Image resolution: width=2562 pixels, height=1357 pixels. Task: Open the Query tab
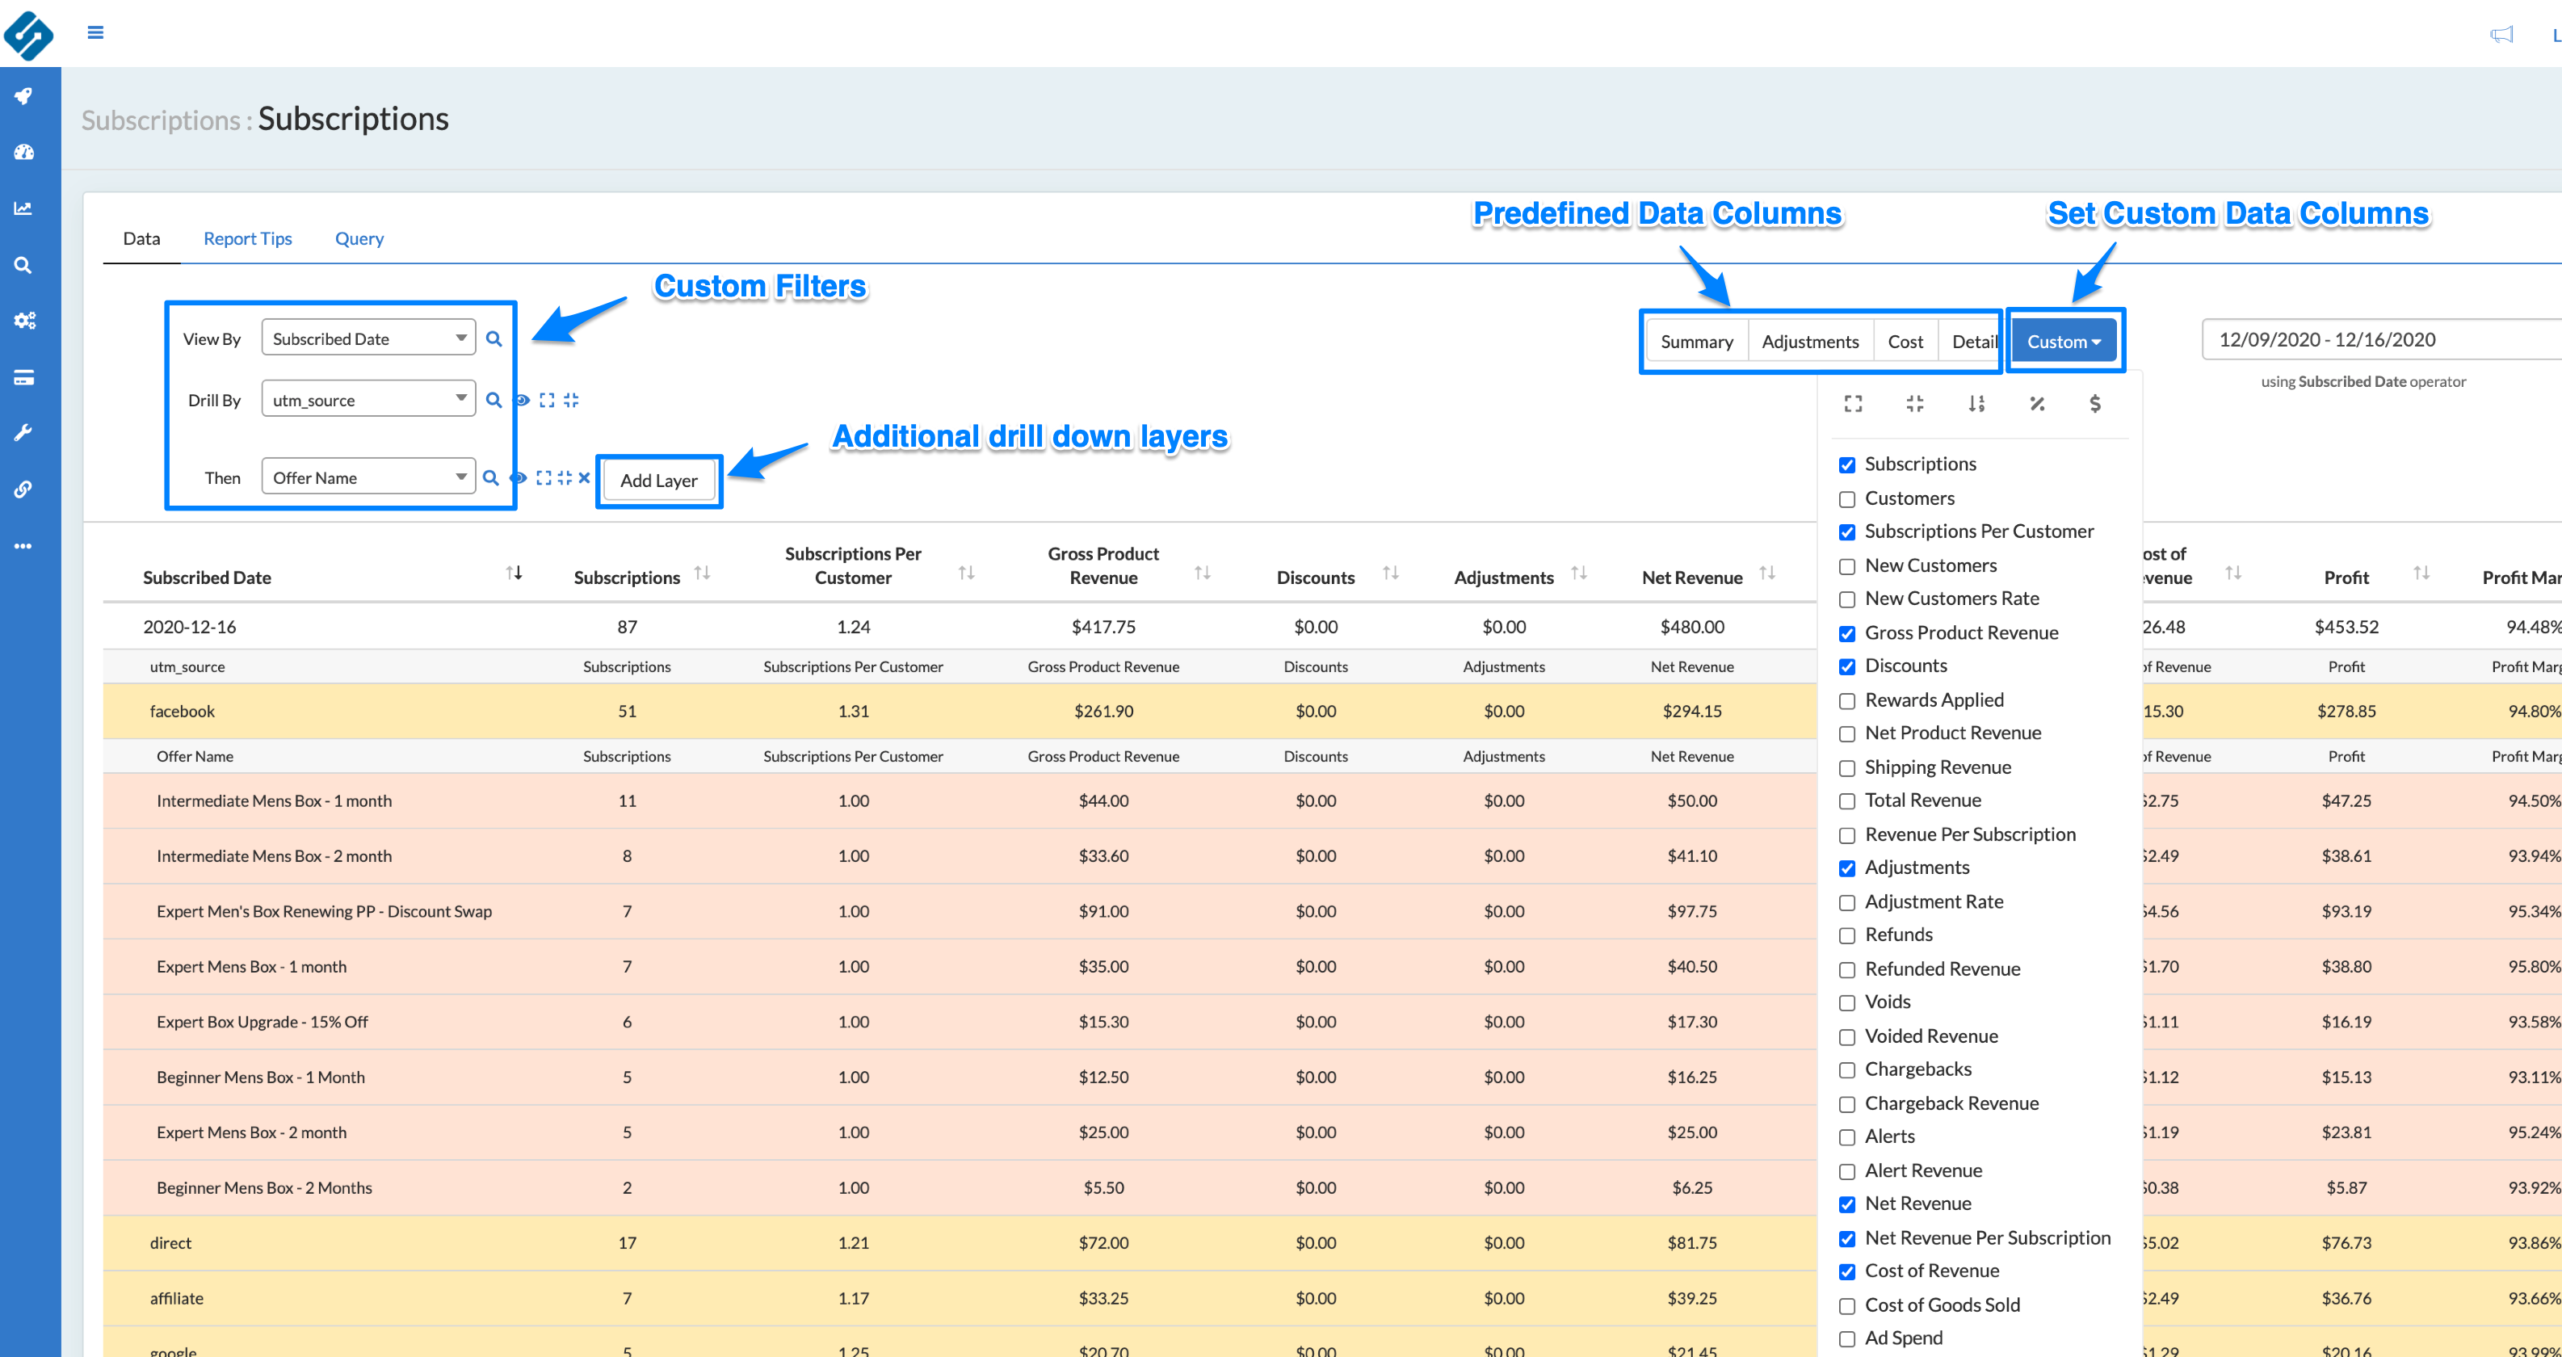pos(359,239)
